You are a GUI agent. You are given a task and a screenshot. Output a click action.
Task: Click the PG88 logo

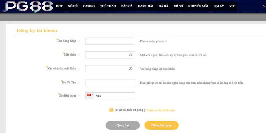click(x=29, y=6)
